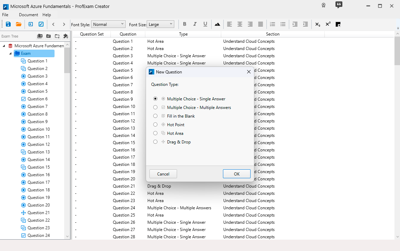Close the New Question dialog
This screenshot has width=400, height=251.
tap(249, 72)
